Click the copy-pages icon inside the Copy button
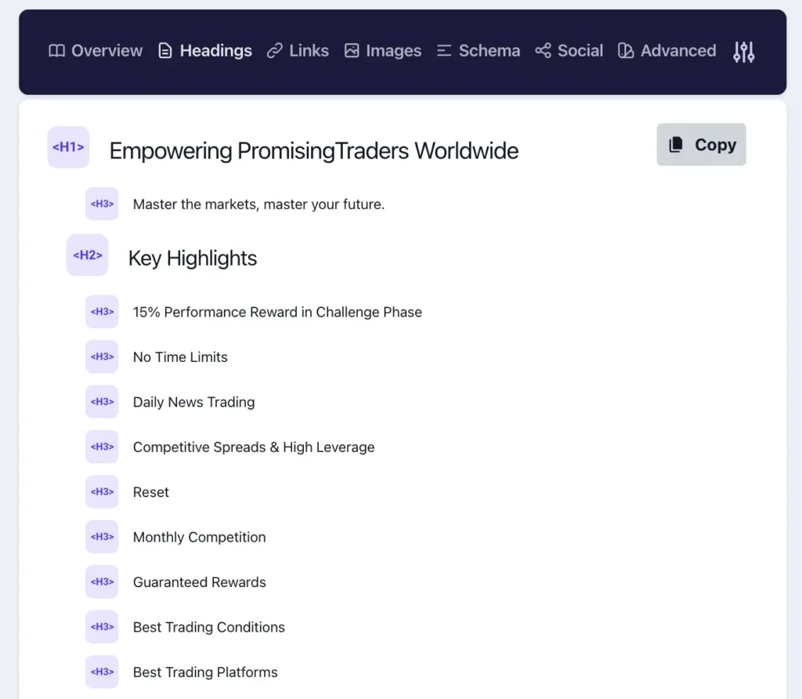 point(676,144)
